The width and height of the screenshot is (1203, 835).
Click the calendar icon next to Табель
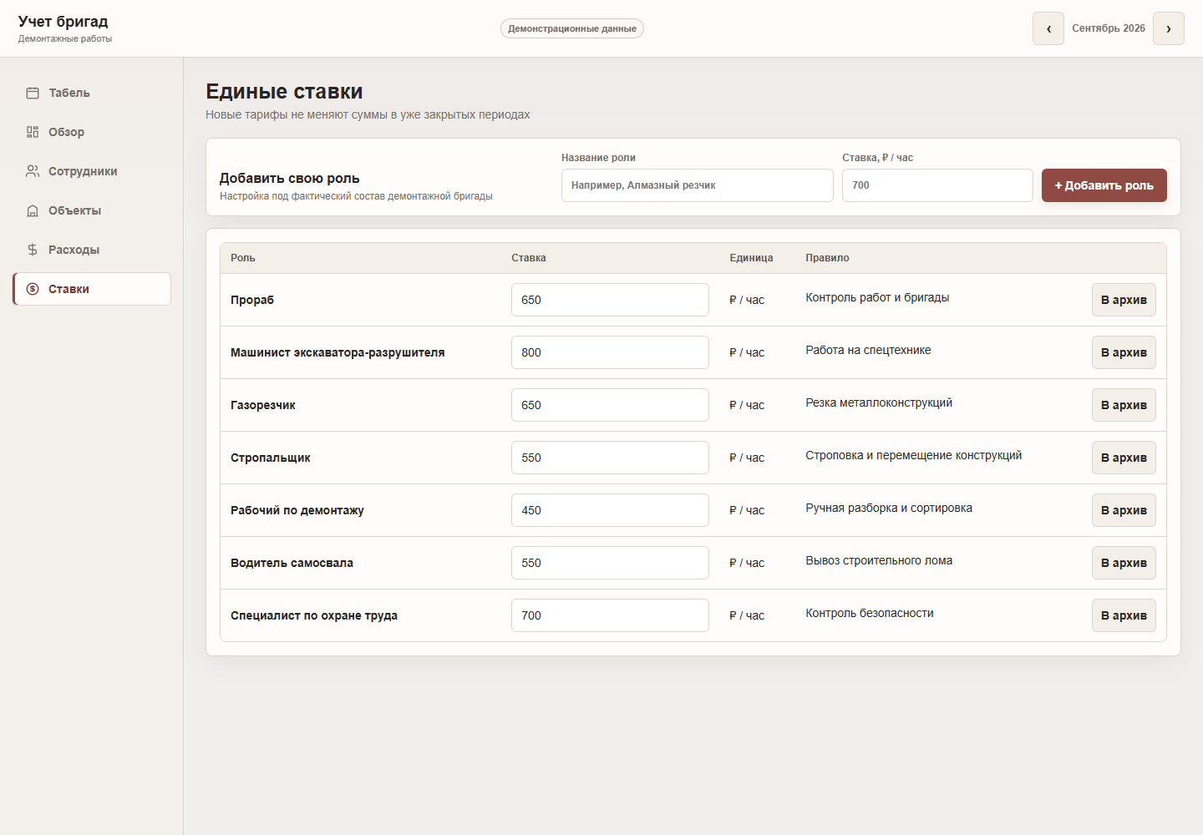pyautogui.click(x=33, y=93)
